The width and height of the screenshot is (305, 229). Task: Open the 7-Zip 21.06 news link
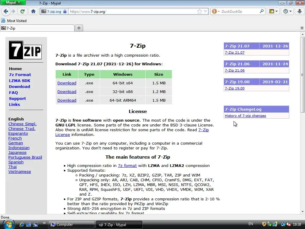(235, 70)
